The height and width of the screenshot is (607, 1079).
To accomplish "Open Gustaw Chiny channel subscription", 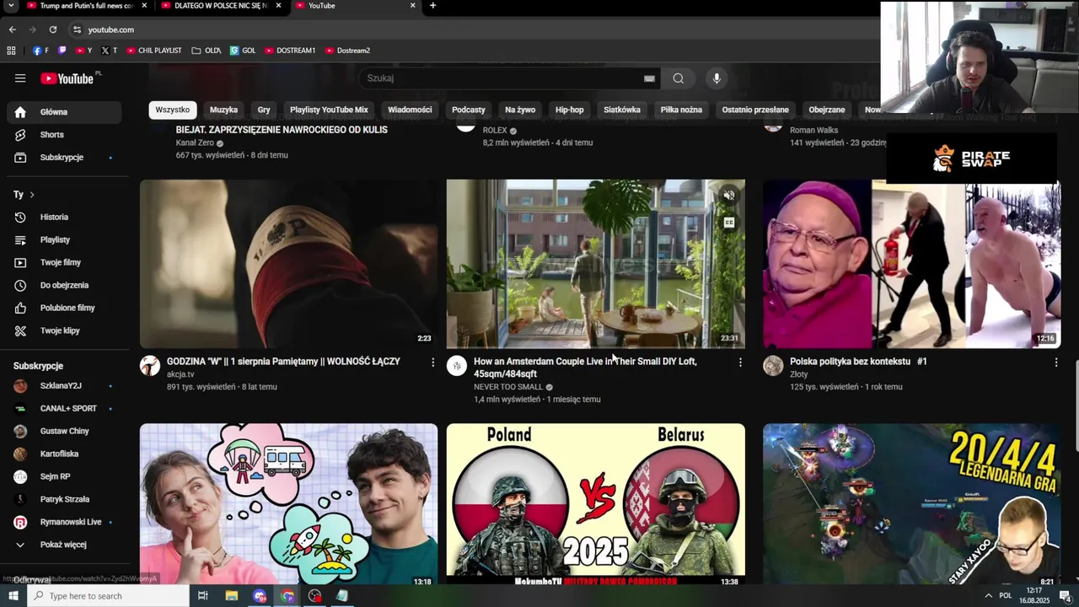I will 64,432.
